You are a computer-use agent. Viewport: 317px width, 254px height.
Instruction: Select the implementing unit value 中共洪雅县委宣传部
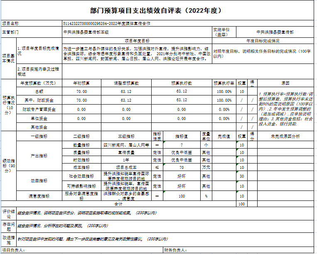[x=275, y=32]
